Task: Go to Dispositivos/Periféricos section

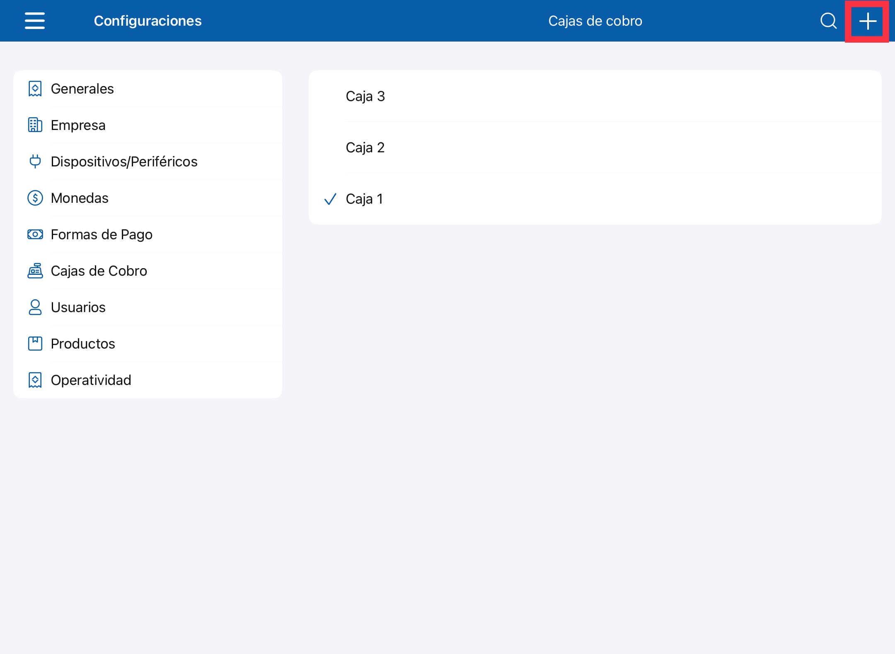Action: pyautogui.click(x=148, y=161)
